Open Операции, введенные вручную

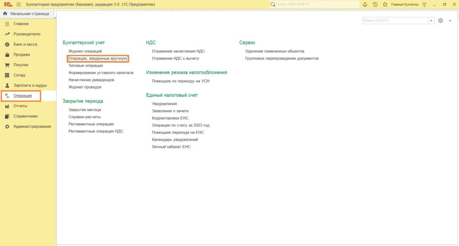[98, 59]
